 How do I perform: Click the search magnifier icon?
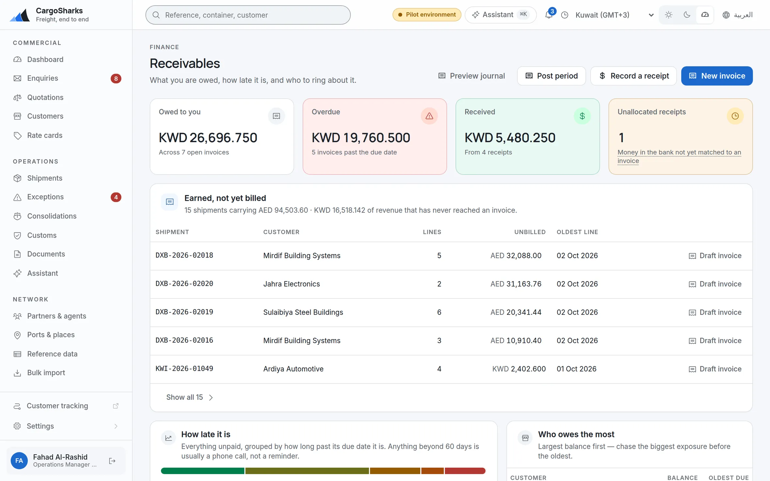point(156,15)
